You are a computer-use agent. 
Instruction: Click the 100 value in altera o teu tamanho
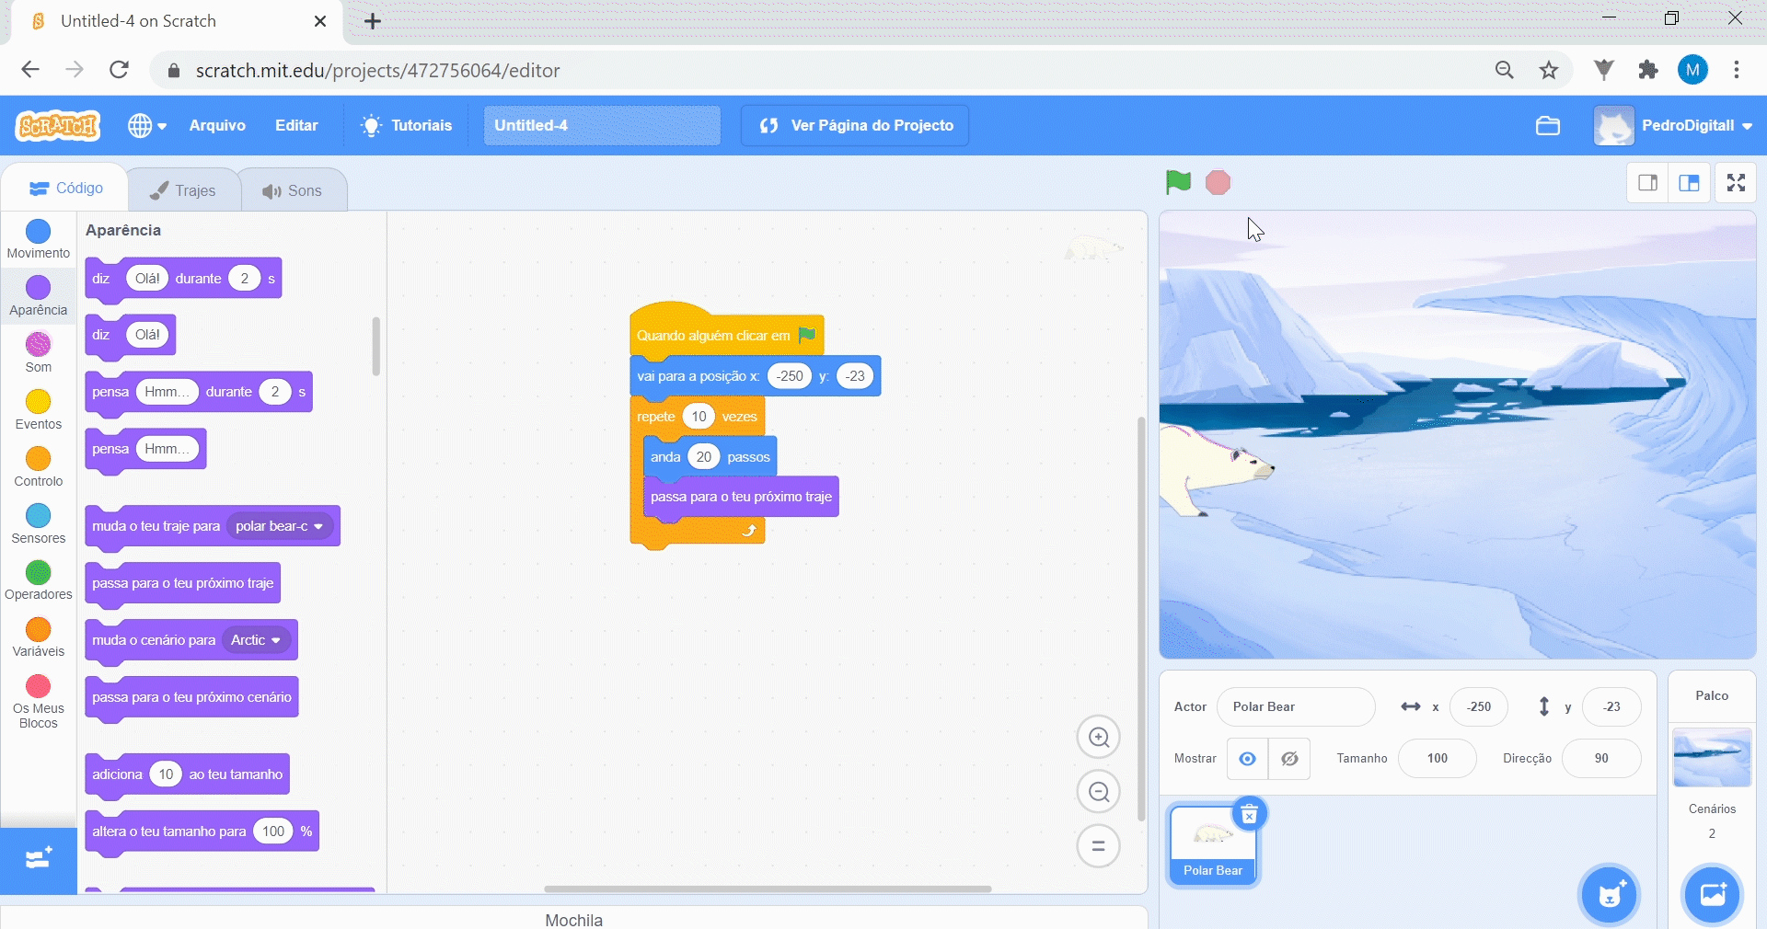[273, 832]
